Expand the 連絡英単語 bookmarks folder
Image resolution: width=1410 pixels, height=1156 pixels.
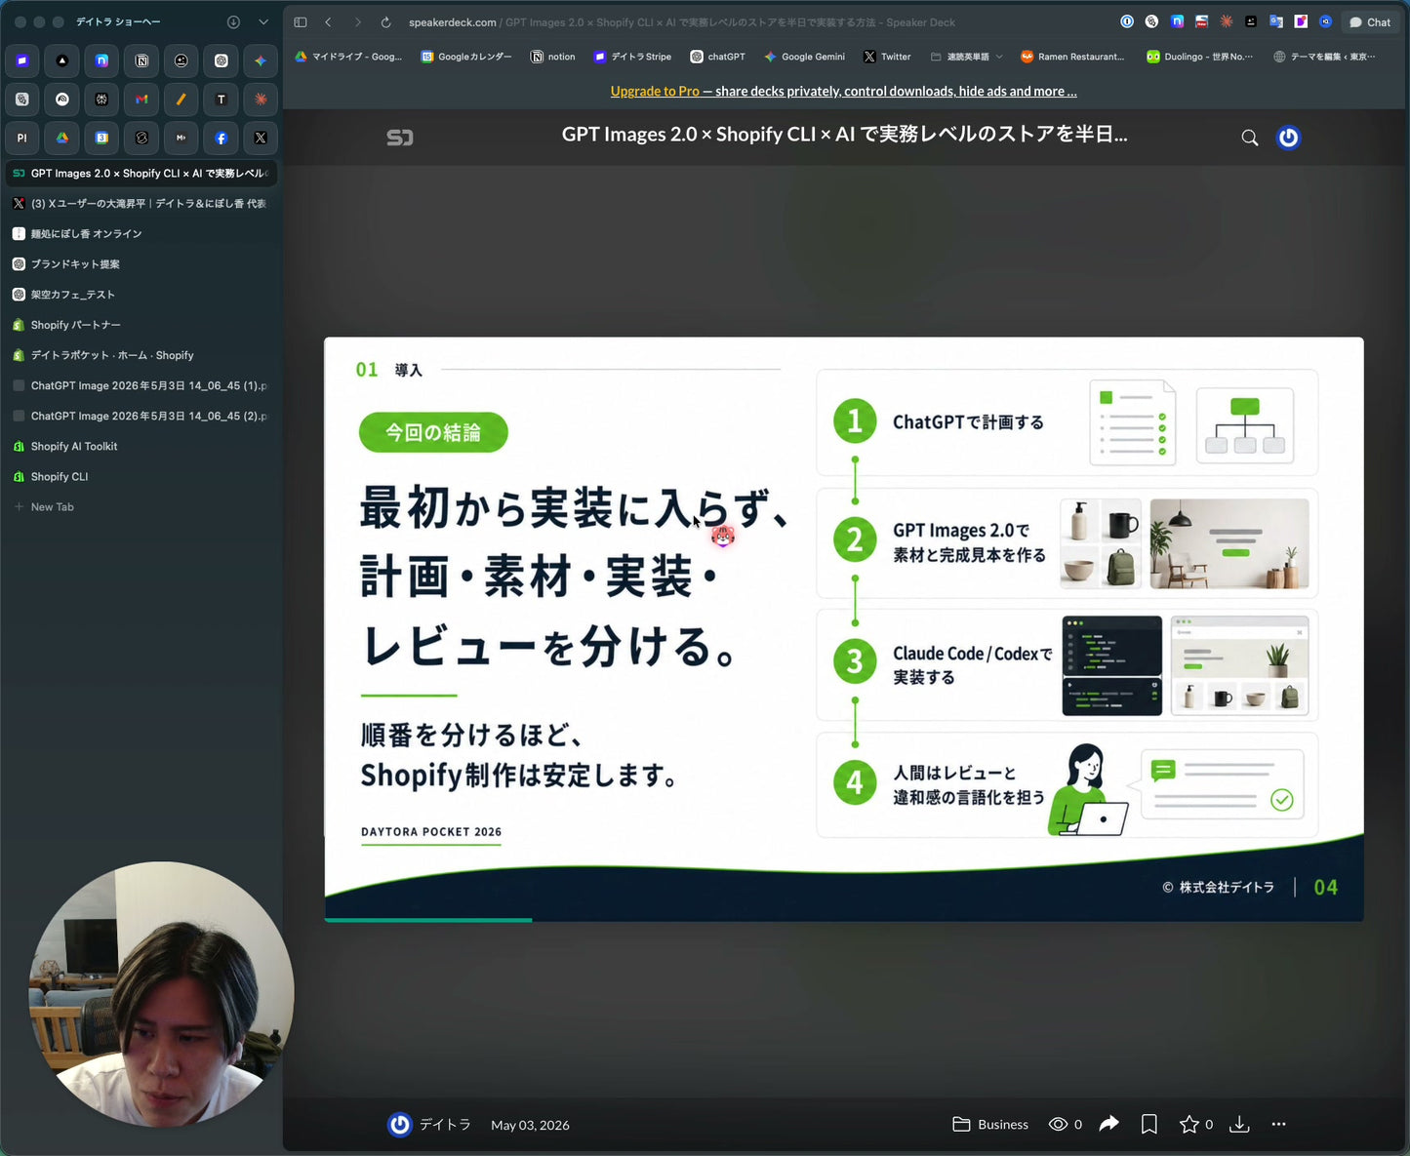pos(966,57)
